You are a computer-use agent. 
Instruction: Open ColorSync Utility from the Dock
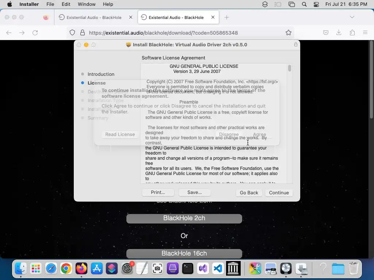255,268
